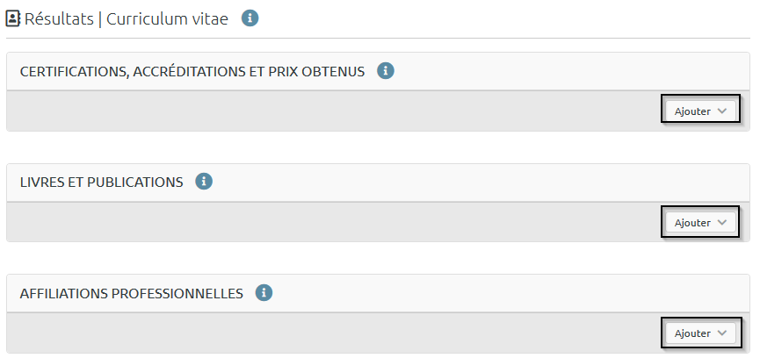Click the curriculum vitae profile icon
The height and width of the screenshot is (358, 760).
[x=13, y=18]
